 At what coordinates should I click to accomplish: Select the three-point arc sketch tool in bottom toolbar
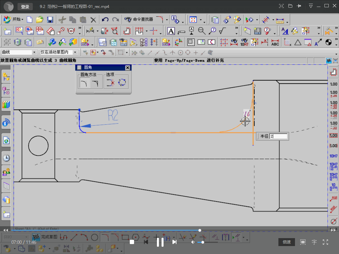point(84,237)
